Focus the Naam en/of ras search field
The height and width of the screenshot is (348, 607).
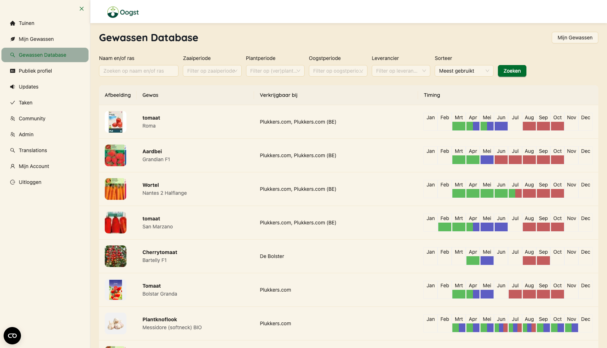pos(139,71)
